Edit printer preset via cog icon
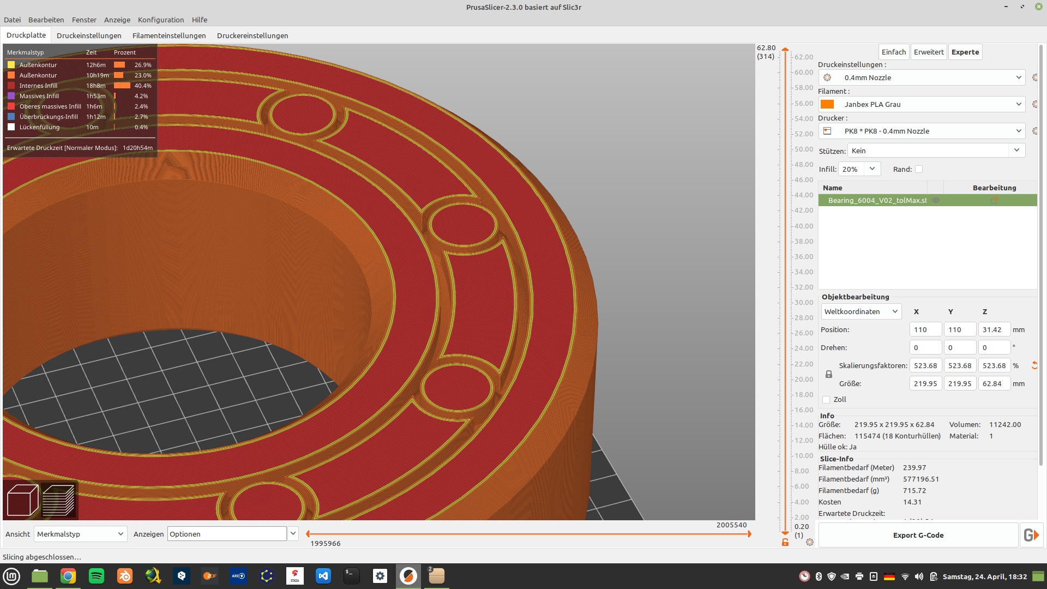 point(1035,131)
